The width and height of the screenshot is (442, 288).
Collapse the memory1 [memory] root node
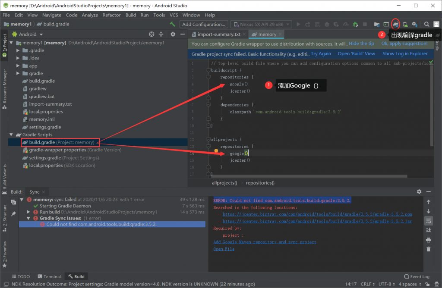[11, 43]
